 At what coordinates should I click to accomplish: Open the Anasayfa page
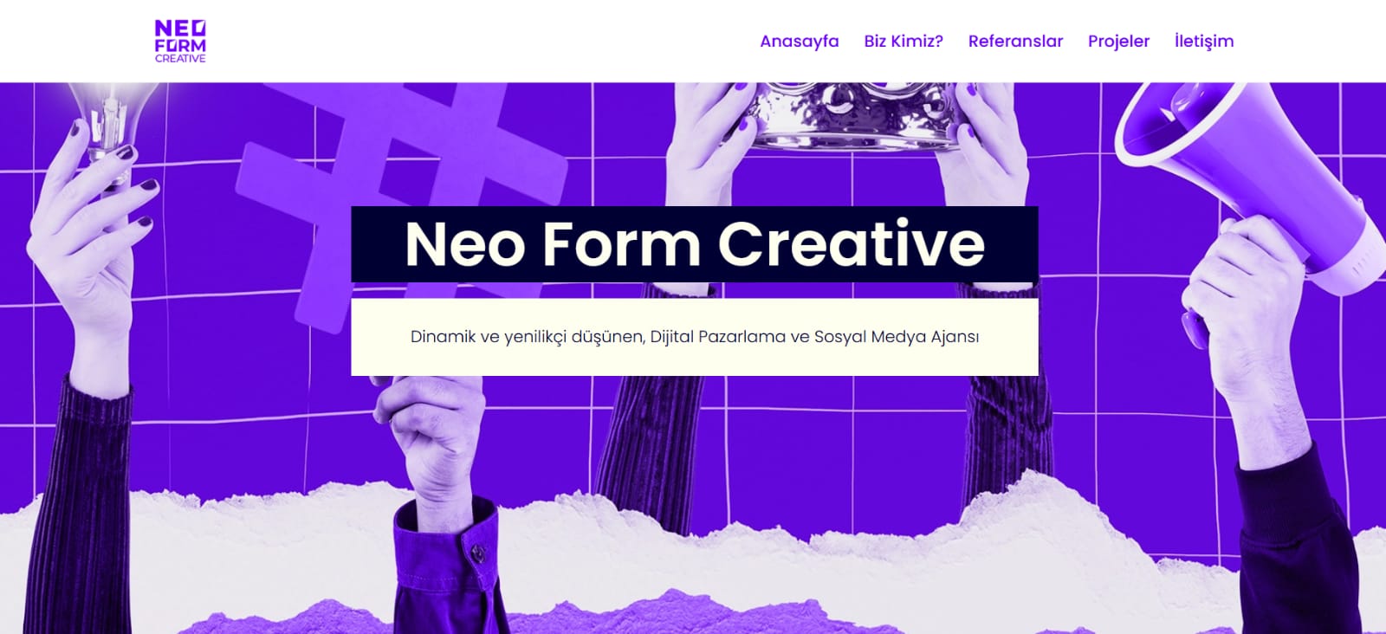coord(799,41)
